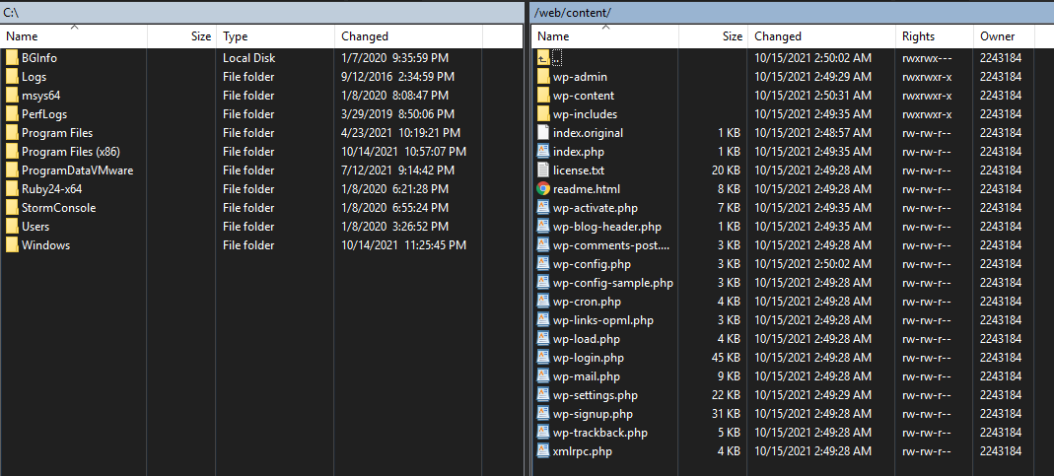Click the Users folder icon
The width and height of the screenshot is (1054, 476).
click(x=12, y=227)
